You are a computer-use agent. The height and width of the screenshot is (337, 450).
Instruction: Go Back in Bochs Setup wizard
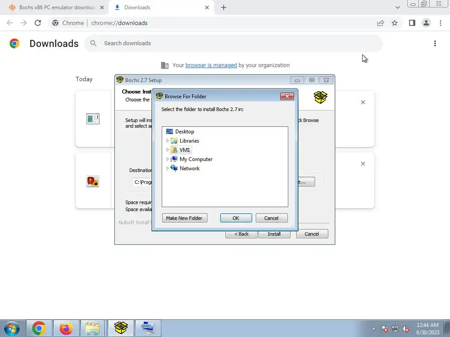tap(241, 234)
